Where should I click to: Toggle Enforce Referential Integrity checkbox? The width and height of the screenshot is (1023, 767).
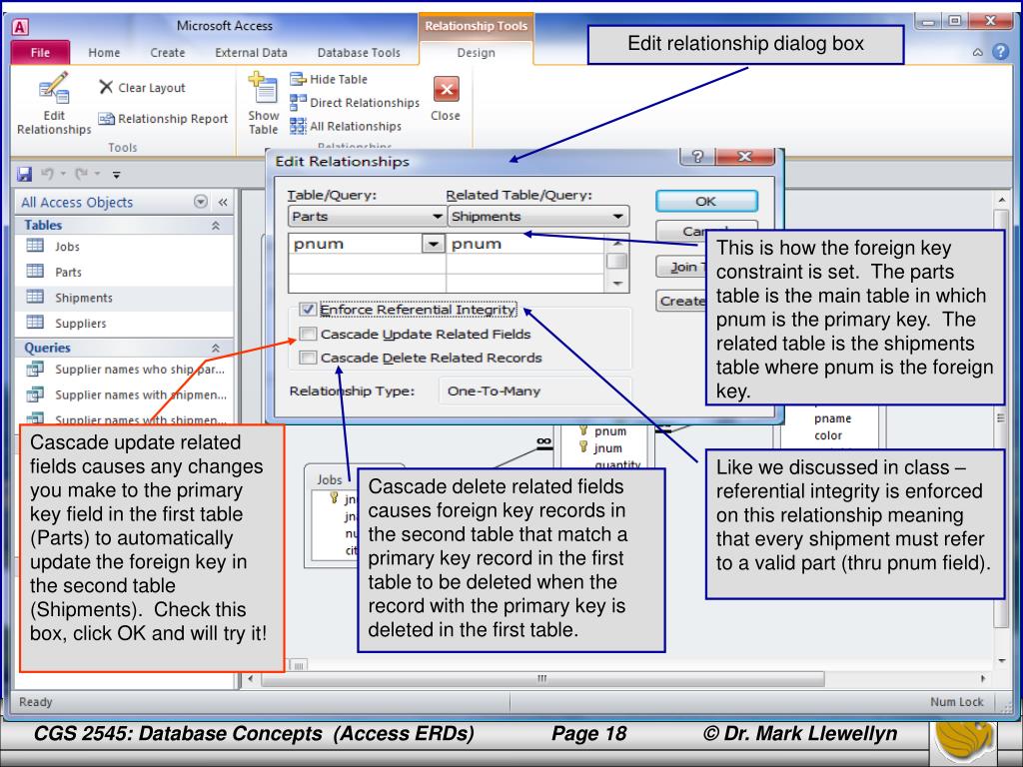pyautogui.click(x=308, y=310)
